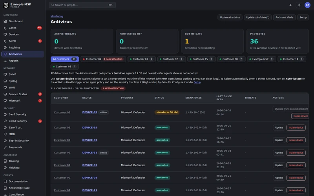This screenshot has height=196, width=314.
Task: Click the Example MSP shield logo
Action: click(6, 5)
